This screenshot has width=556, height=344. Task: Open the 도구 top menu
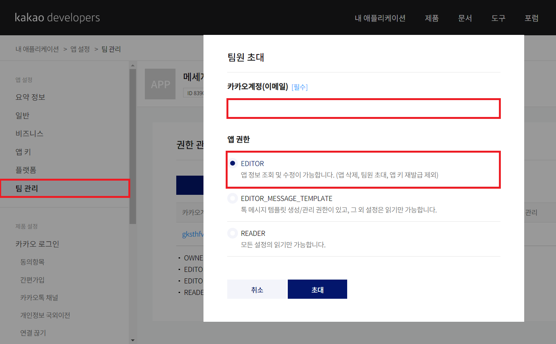[498, 18]
